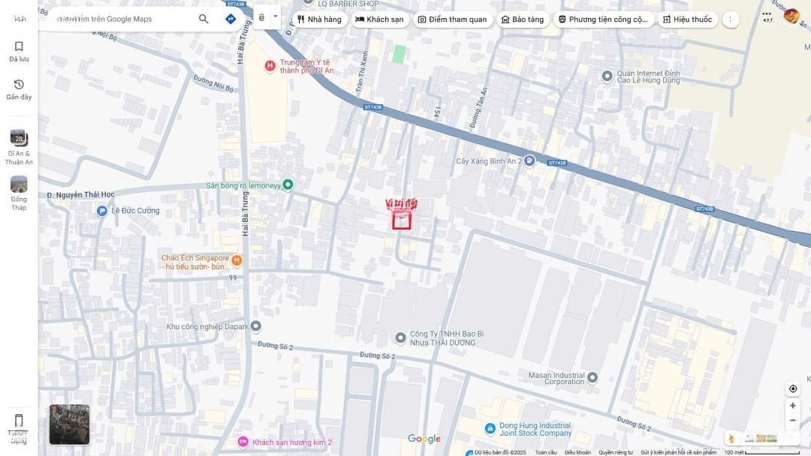Select the Hiệu thuốc category chip
Screen dimensions: 811x456
coord(688,19)
